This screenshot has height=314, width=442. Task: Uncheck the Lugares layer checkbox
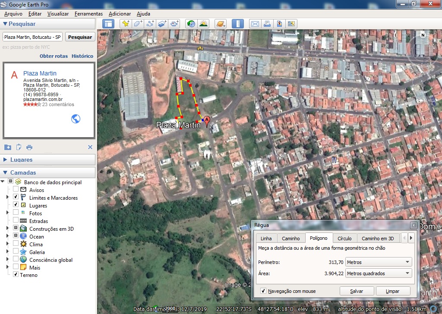(x=16, y=204)
